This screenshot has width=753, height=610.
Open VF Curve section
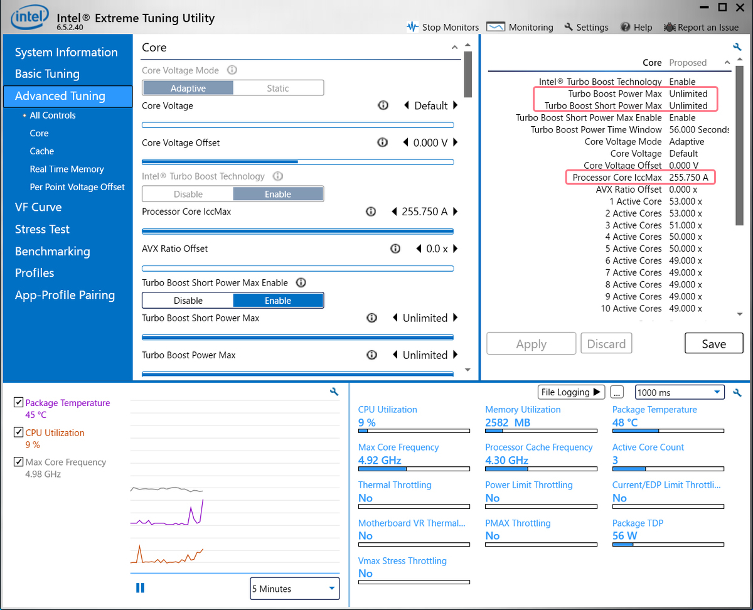[x=38, y=207]
